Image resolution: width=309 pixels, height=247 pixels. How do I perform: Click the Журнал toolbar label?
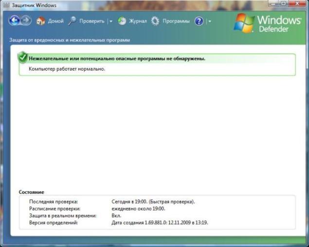pyautogui.click(x=138, y=21)
